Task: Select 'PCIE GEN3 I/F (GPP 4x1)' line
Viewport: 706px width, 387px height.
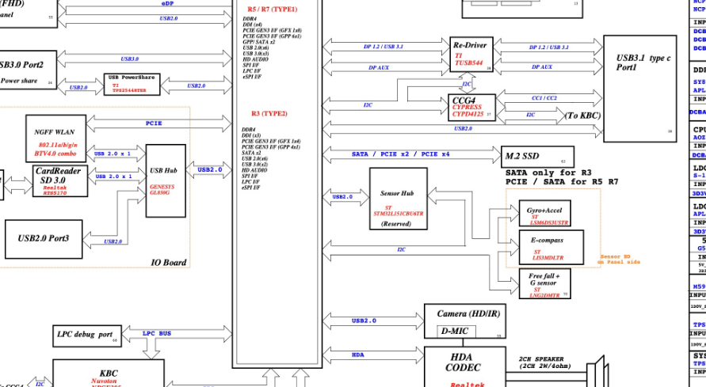Action: tap(271, 147)
